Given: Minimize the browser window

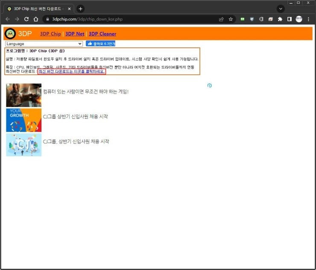Looking at the screenshot, I should coord(291,3).
